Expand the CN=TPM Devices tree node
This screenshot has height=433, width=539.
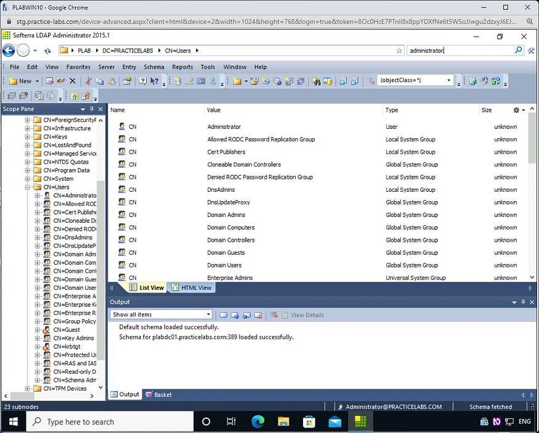coord(27,389)
